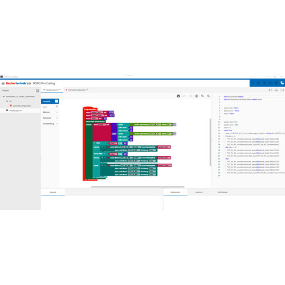Open Controllerkonfiguration in the project tree
285x285 pixels.
point(22,106)
